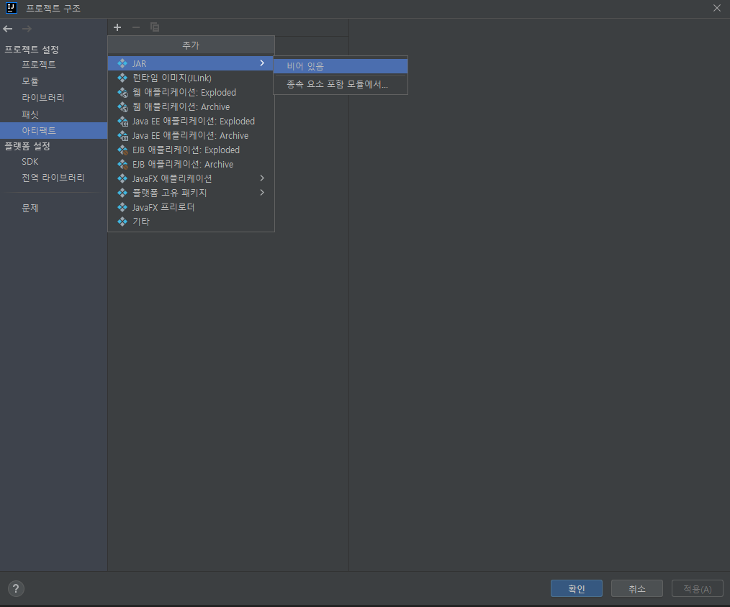This screenshot has height=607, width=730.
Task: Click the JavaFX 애플리케이션 icon
Action: tap(122, 178)
